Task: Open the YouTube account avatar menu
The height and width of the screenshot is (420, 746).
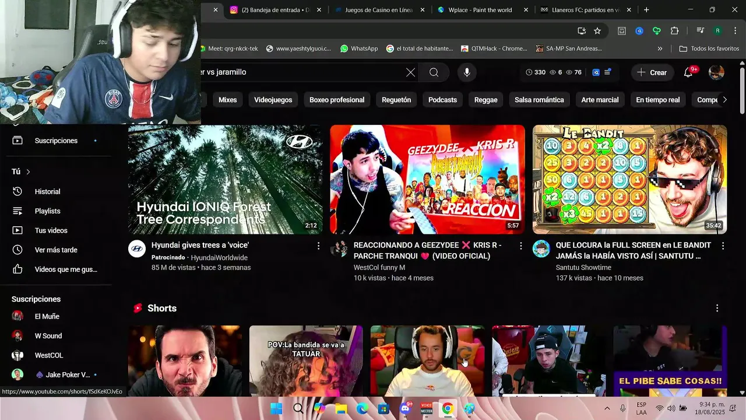Action: click(716, 72)
